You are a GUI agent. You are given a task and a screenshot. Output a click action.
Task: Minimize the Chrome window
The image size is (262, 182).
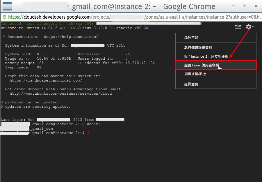pos(234,6)
